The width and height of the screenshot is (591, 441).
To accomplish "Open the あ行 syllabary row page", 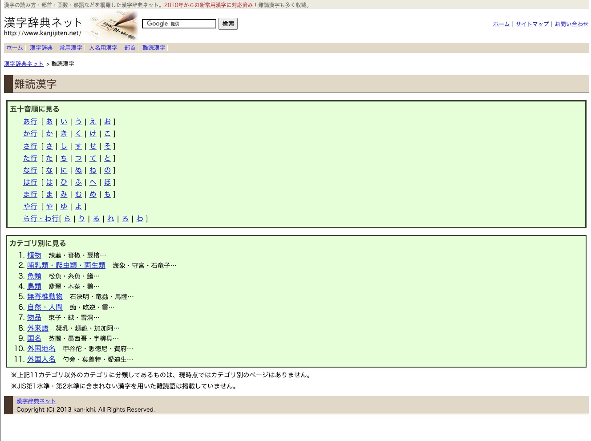I will [30, 121].
